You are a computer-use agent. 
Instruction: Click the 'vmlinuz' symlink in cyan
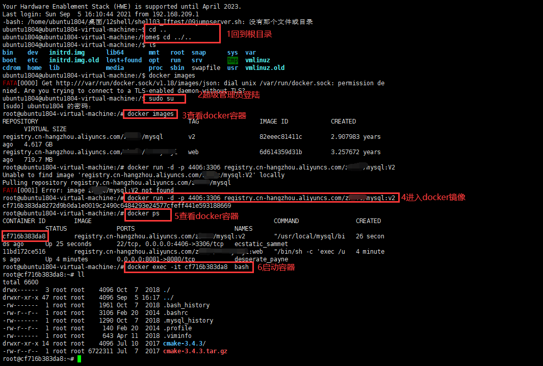click(257, 60)
